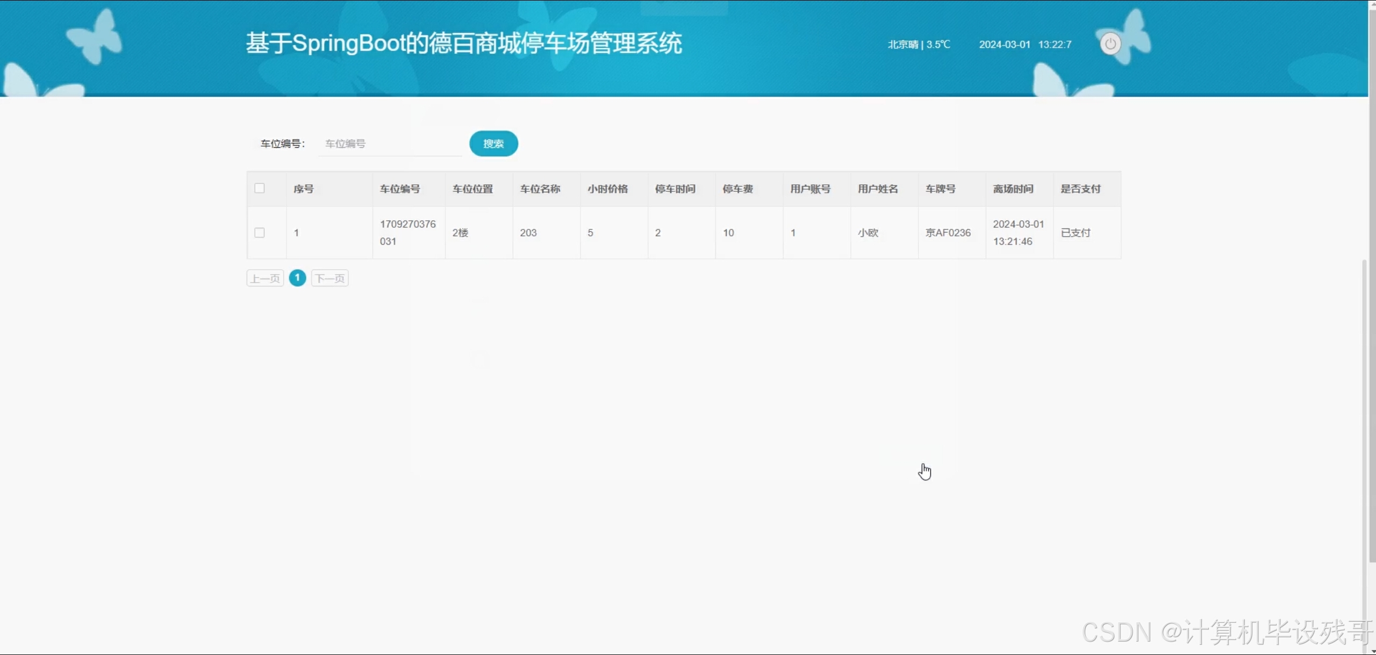
Task: Check the row checkbox for record 1709270376031
Action: click(260, 233)
